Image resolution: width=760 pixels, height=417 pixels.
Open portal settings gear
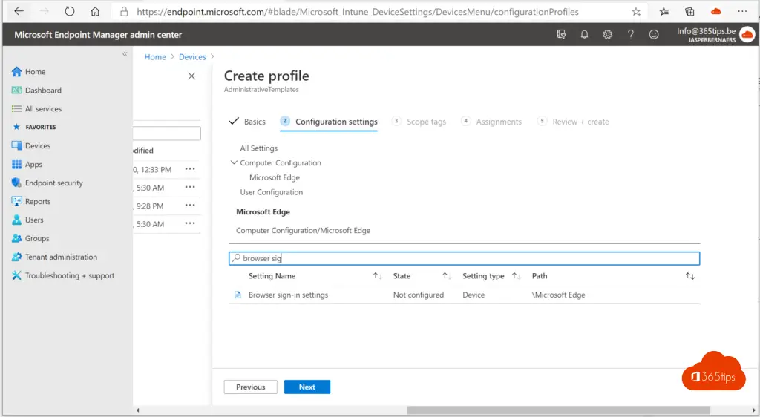point(607,34)
